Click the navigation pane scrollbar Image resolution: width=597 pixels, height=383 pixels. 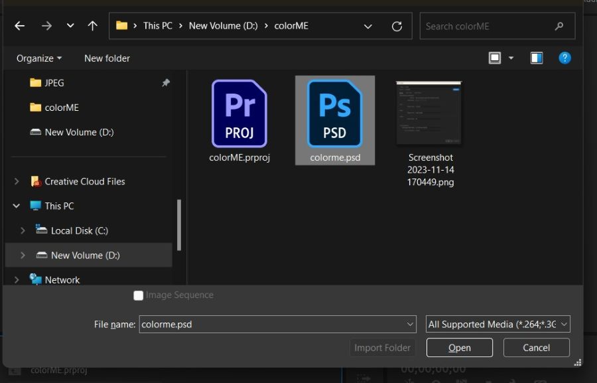[x=179, y=225]
